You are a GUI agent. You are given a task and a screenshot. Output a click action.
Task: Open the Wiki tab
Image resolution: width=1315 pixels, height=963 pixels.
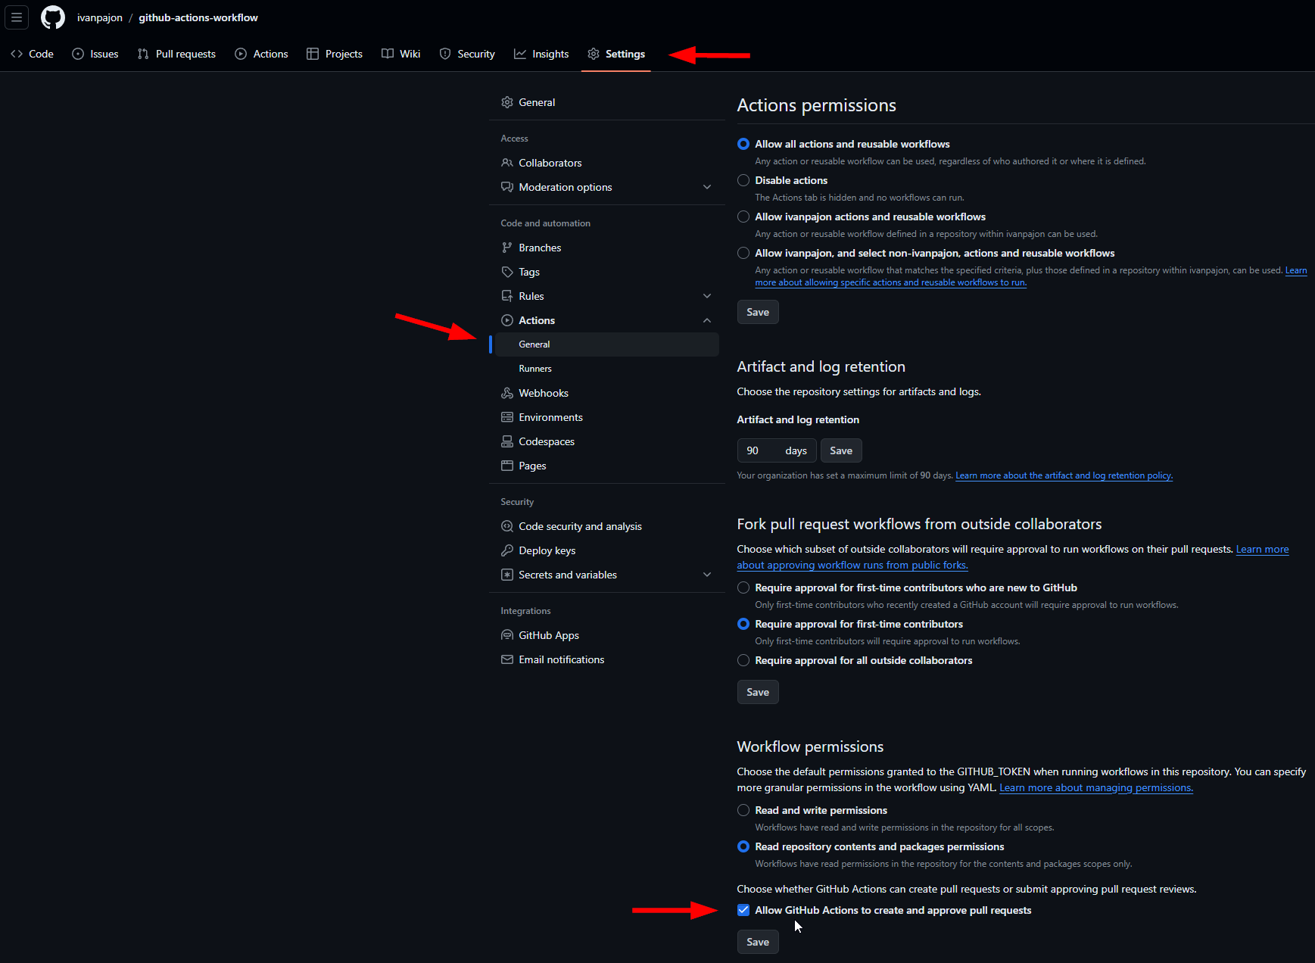(x=401, y=54)
